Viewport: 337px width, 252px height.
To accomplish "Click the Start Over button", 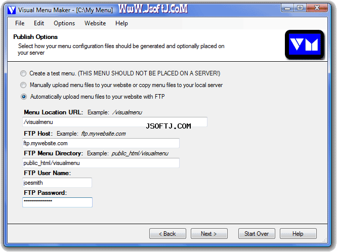I will coord(257,233).
